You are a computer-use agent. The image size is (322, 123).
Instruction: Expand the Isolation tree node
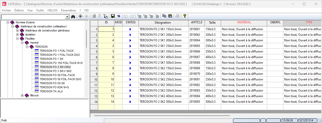(x=18, y=34)
